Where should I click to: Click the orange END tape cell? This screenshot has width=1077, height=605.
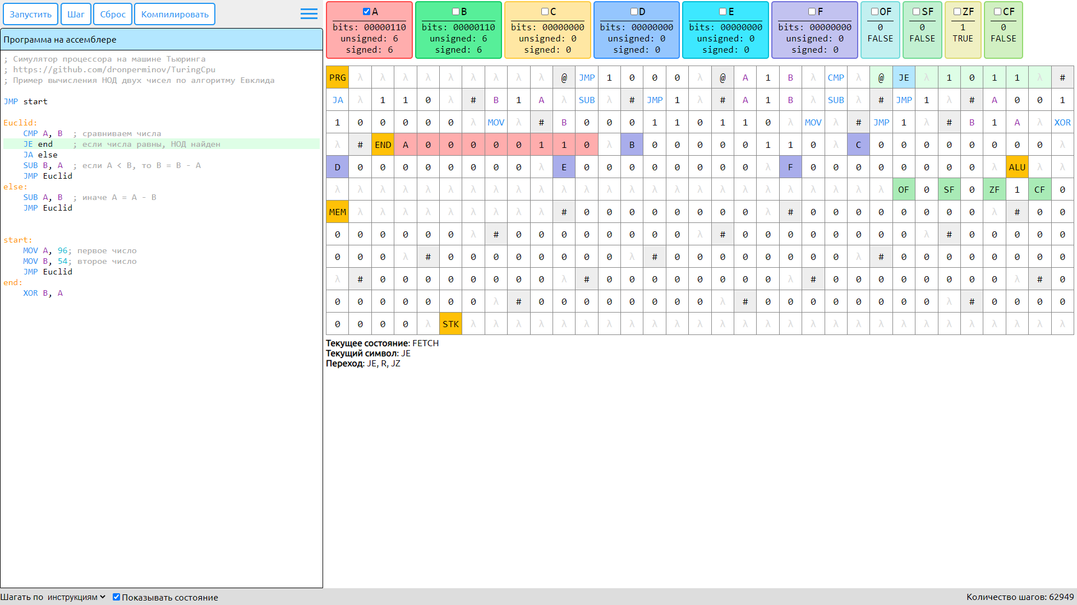pos(383,145)
